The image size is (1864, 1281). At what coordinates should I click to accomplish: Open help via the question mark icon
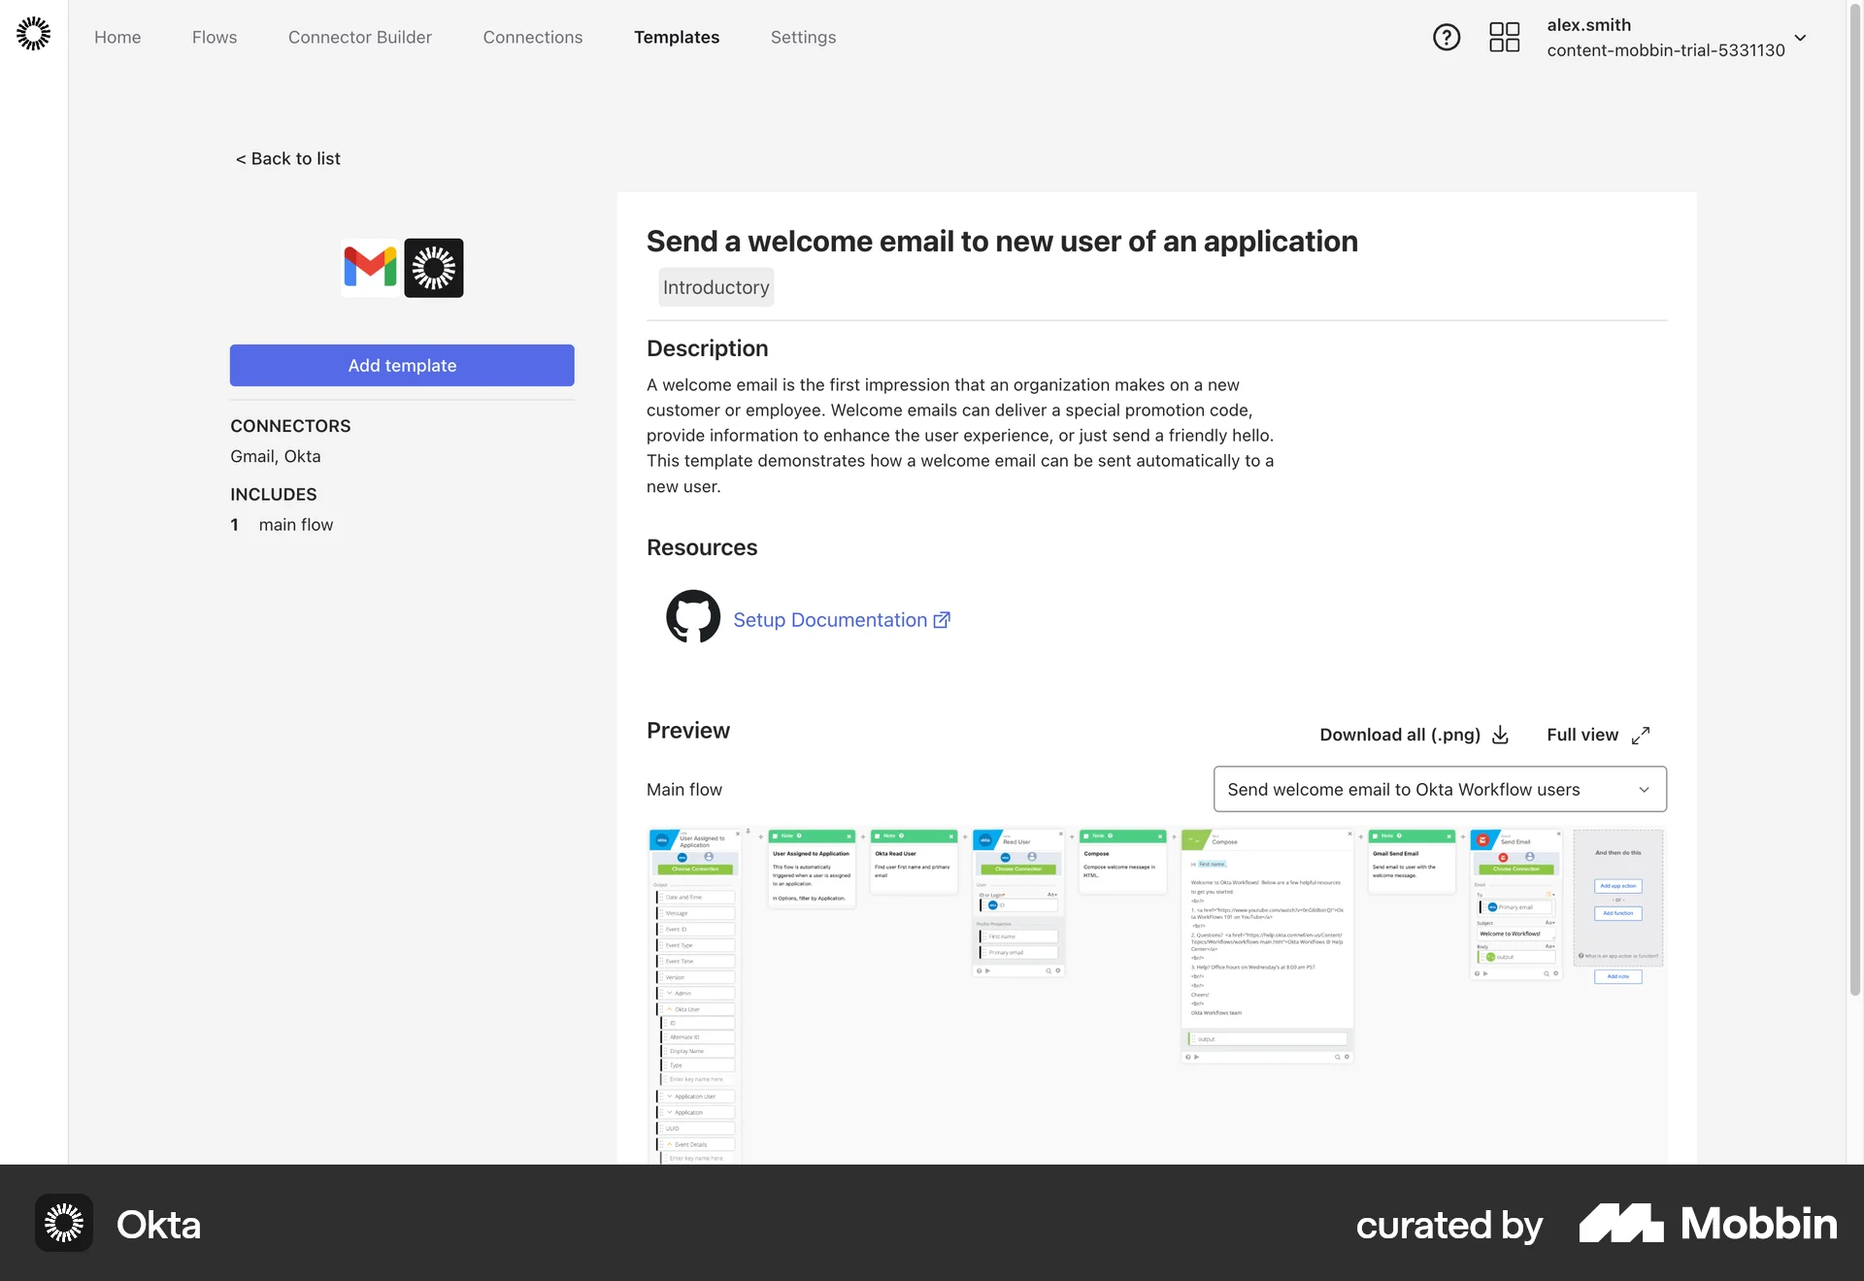[x=1446, y=37]
